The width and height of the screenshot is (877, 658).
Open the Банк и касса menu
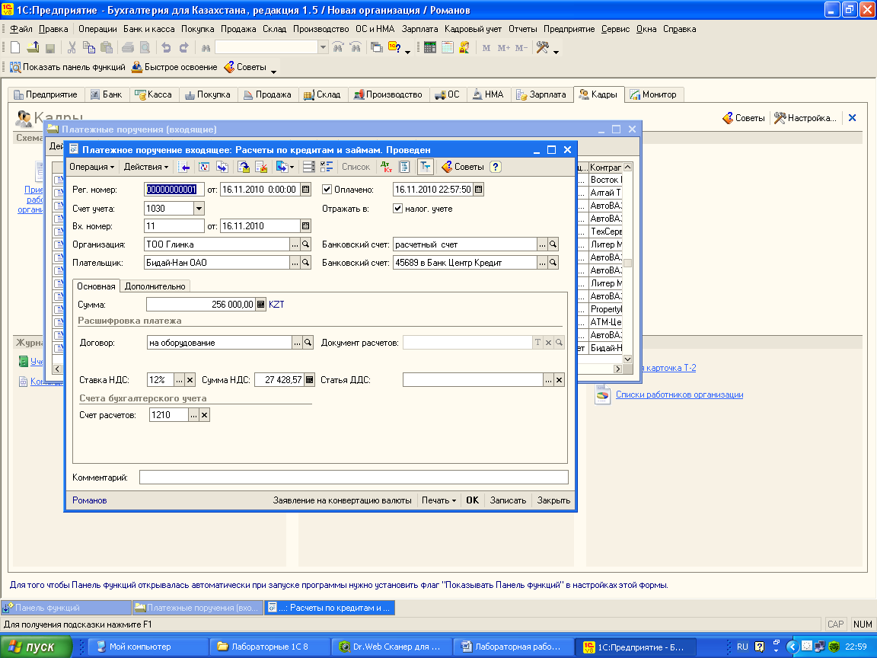(148, 29)
